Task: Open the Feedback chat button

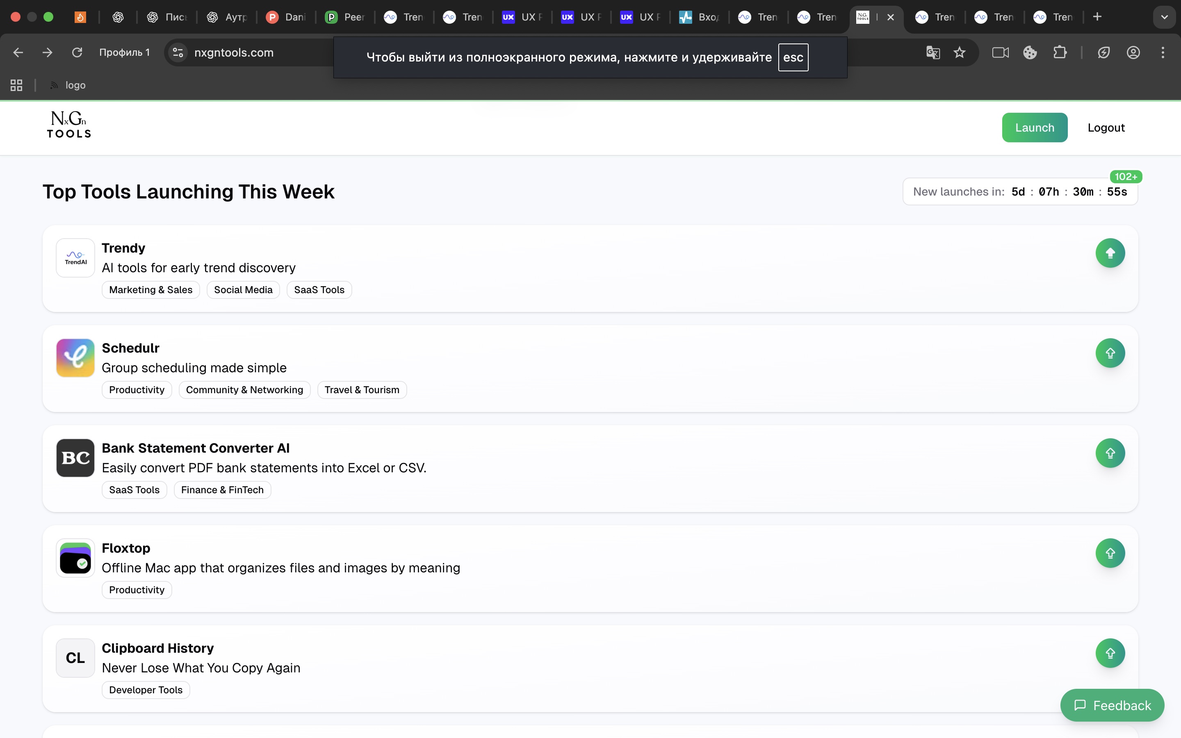Action: 1112,705
